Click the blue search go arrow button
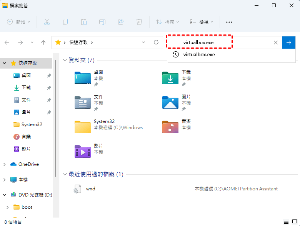The width and height of the screenshot is (300, 226). [x=289, y=43]
